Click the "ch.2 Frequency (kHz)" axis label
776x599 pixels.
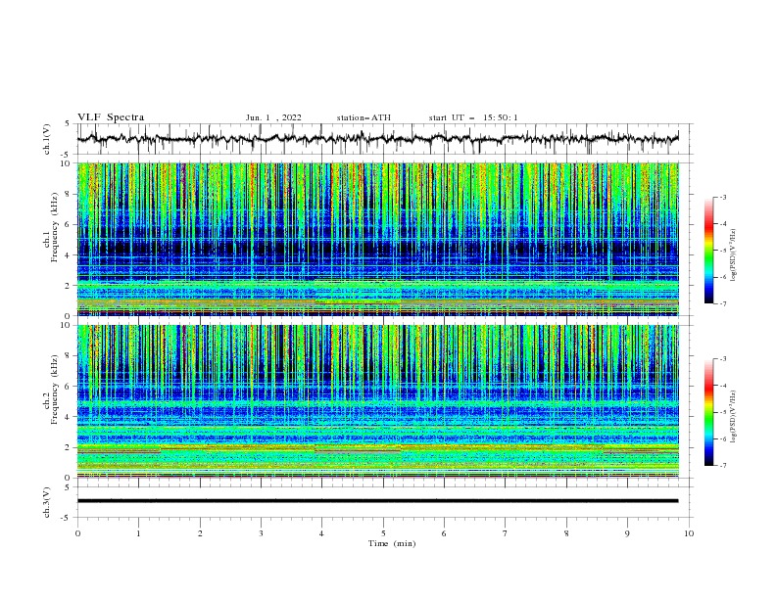[51, 390]
